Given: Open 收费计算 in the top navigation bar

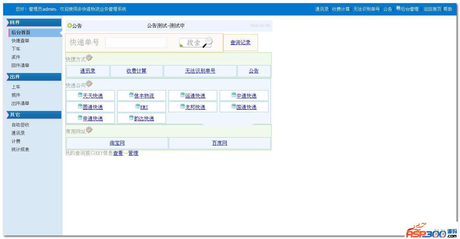Looking at the screenshot, I should pos(341,9).
